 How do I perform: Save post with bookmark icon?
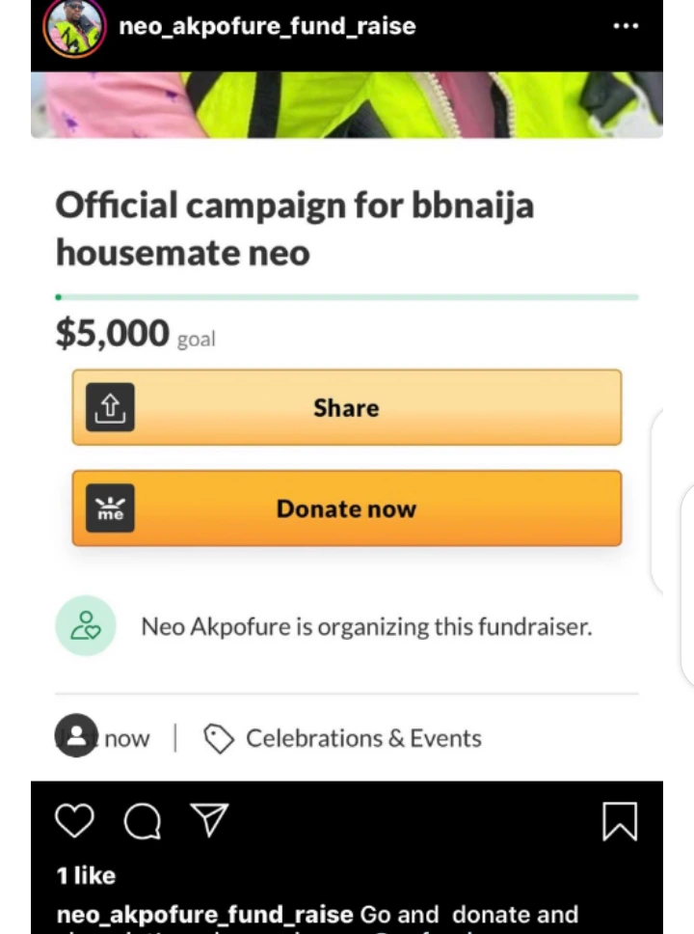click(619, 822)
